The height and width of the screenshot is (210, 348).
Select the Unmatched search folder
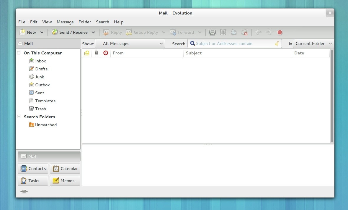[x=43, y=125]
